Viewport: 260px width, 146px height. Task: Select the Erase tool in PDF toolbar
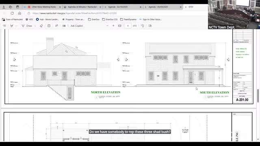click(41, 26)
